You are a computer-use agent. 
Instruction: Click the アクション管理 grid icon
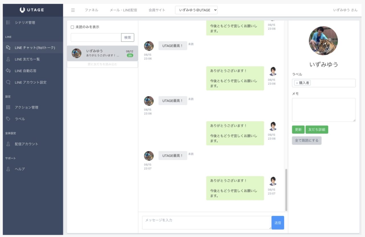tap(8, 107)
